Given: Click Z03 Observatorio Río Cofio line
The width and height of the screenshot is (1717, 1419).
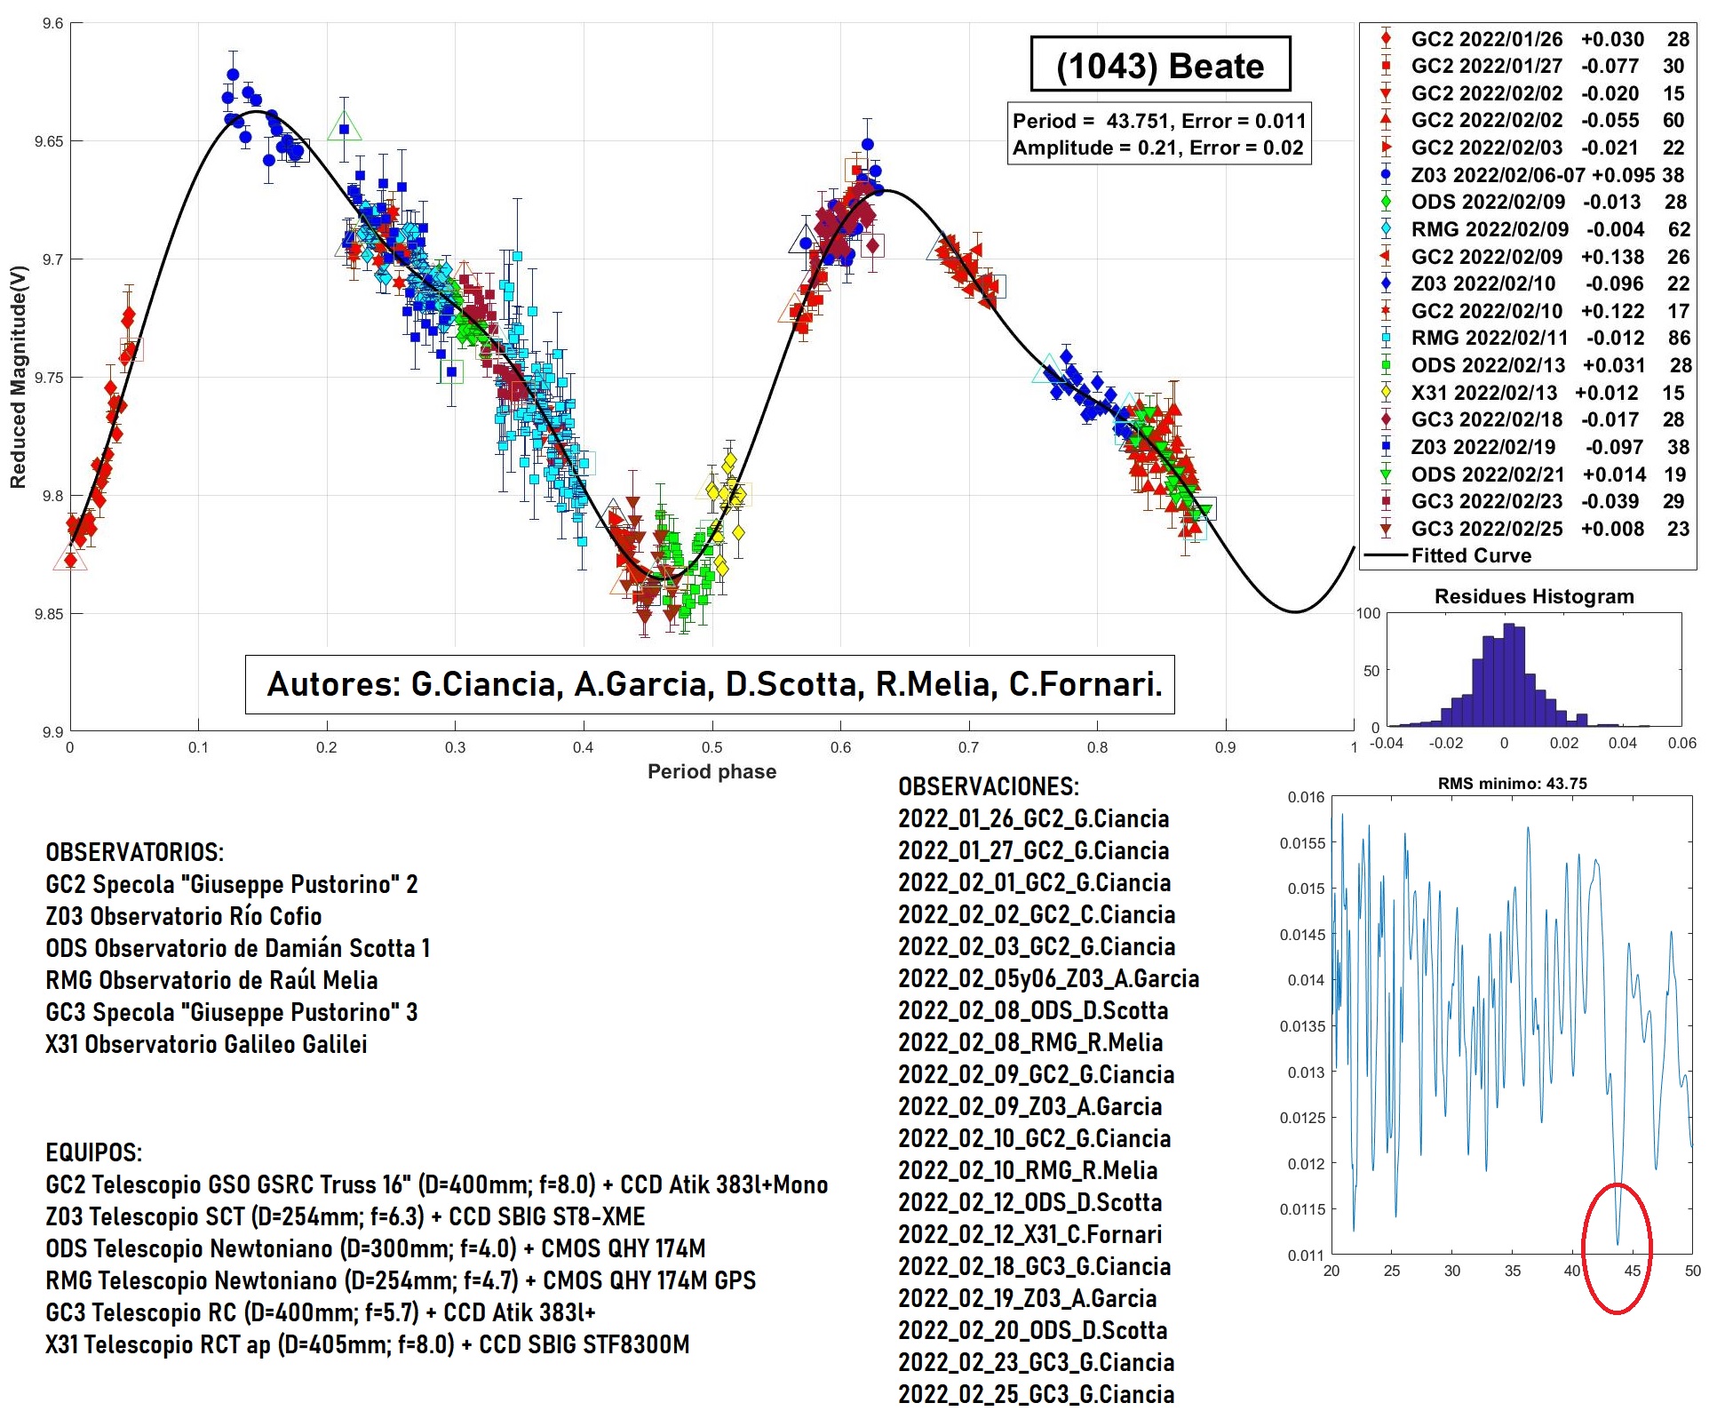Looking at the screenshot, I should [x=183, y=917].
